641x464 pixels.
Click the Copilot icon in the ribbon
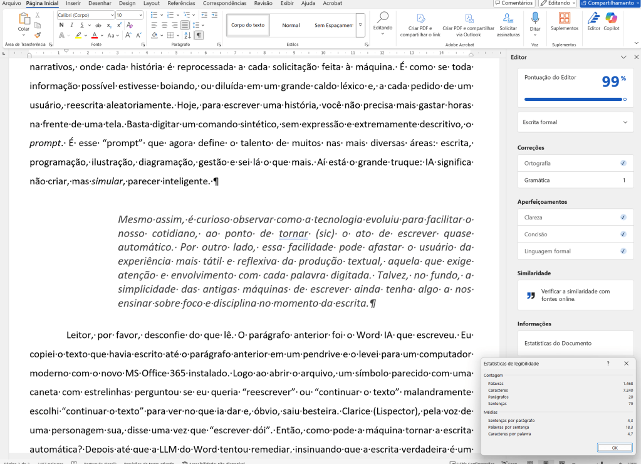coord(611,20)
